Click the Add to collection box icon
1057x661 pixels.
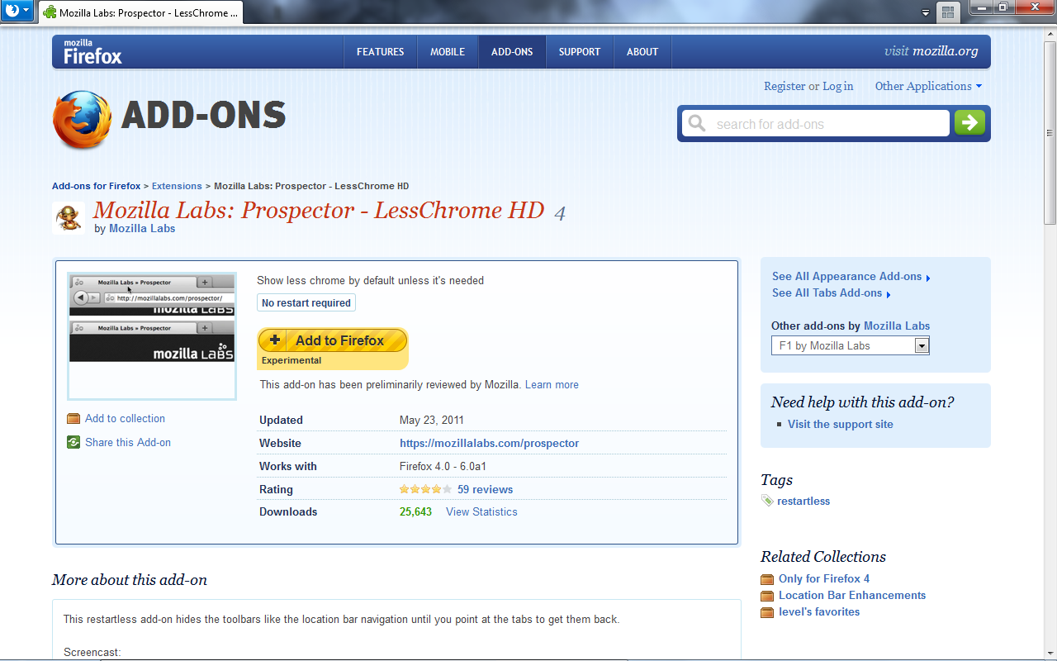pos(73,419)
